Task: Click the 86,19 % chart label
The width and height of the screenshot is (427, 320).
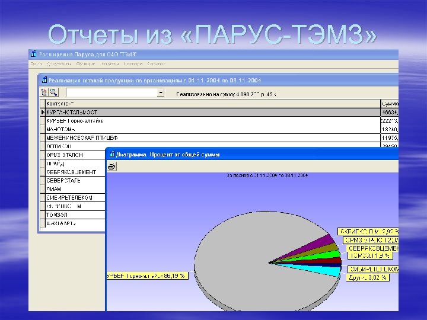Action: pos(147,276)
